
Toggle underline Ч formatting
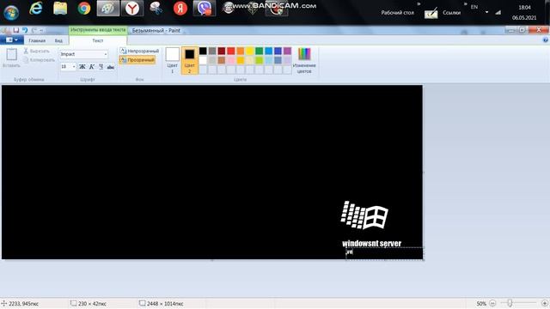(x=101, y=67)
